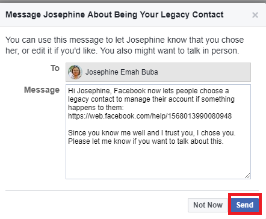
Task: Place cursor in the Since you know me line
Action: click(152, 133)
